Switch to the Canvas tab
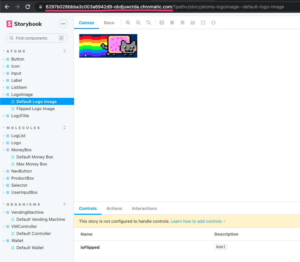The image size is (300, 262). coord(86,23)
